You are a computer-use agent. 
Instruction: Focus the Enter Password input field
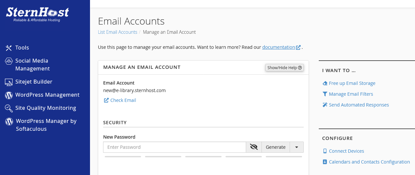click(x=174, y=147)
